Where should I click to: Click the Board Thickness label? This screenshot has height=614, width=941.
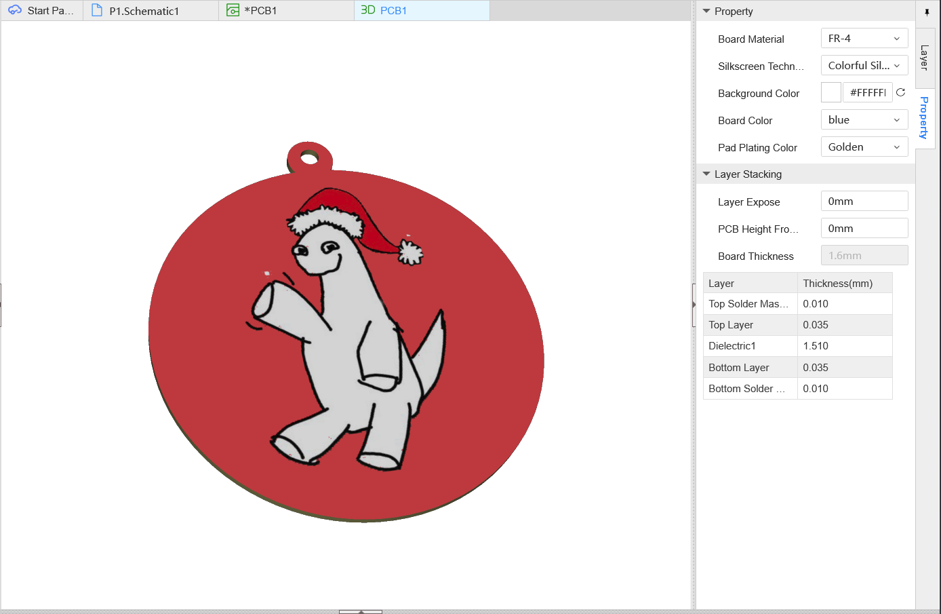point(756,256)
